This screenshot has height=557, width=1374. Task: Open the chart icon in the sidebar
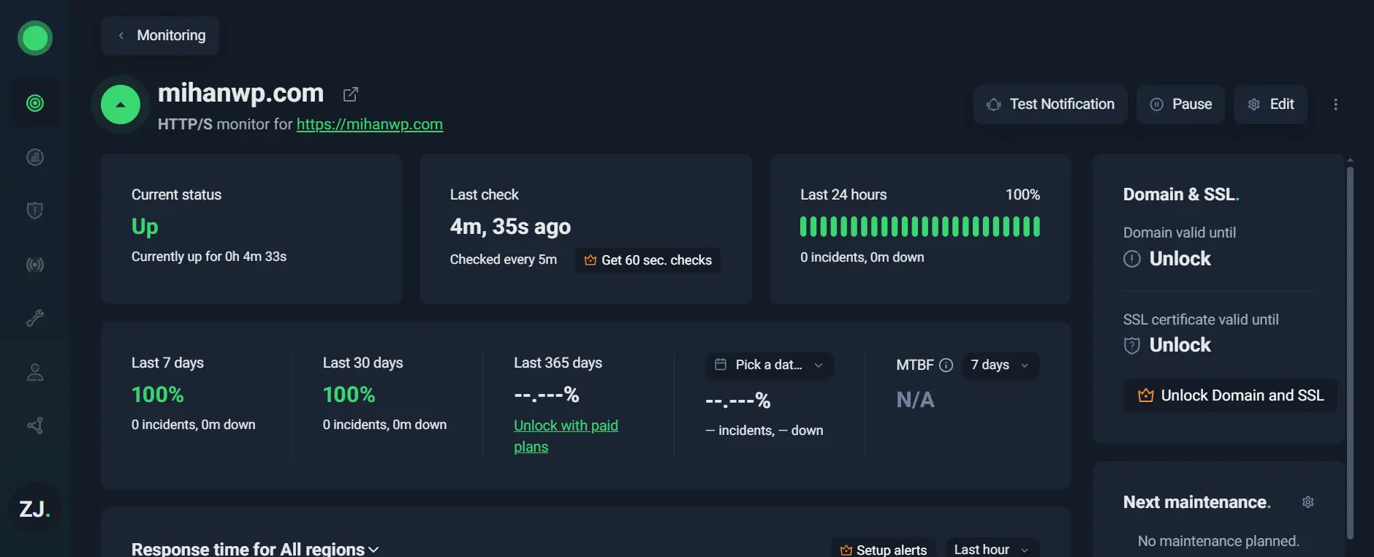click(x=35, y=157)
